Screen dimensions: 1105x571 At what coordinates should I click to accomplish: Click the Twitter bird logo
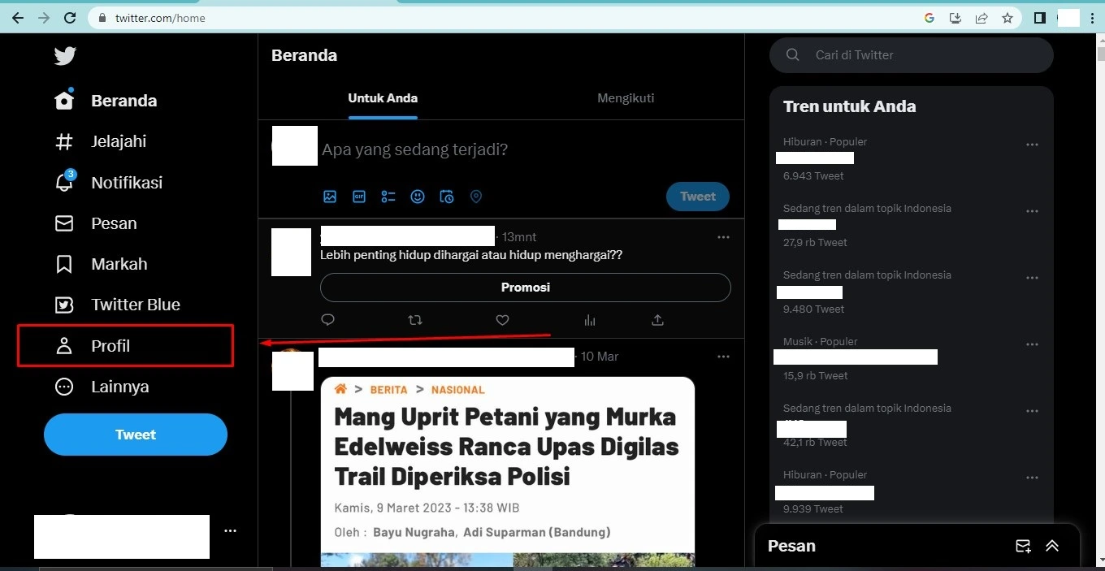(65, 55)
